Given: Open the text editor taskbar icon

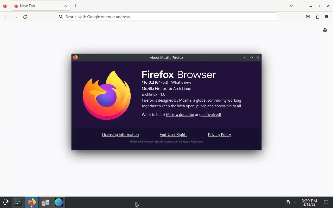Looking at the screenshot, I should [45, 202].
